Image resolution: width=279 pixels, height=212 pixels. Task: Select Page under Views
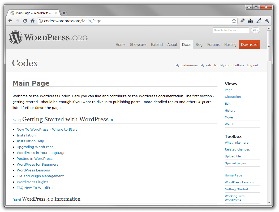[x=229, y=90]
